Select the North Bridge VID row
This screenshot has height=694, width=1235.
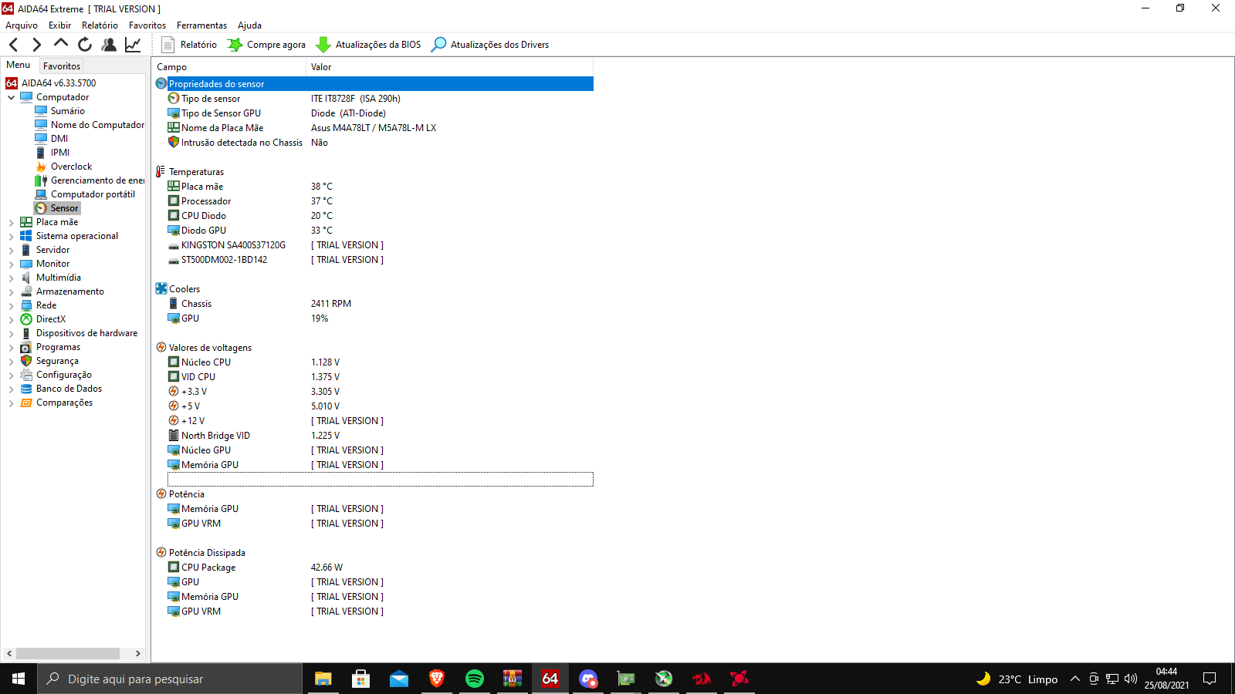click(374, 436)
